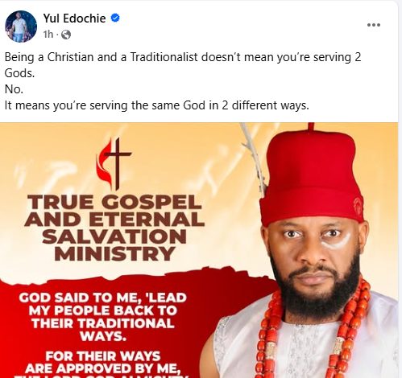Click the globe public audience icon

point(66,35)
